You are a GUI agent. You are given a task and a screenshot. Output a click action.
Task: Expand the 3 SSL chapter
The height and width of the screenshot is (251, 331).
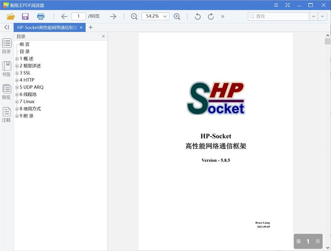17,73
